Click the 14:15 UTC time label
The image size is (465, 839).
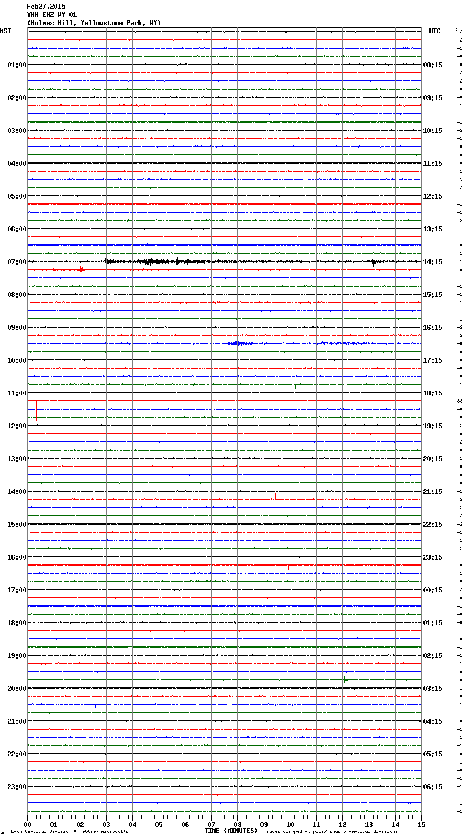(433, 262)
